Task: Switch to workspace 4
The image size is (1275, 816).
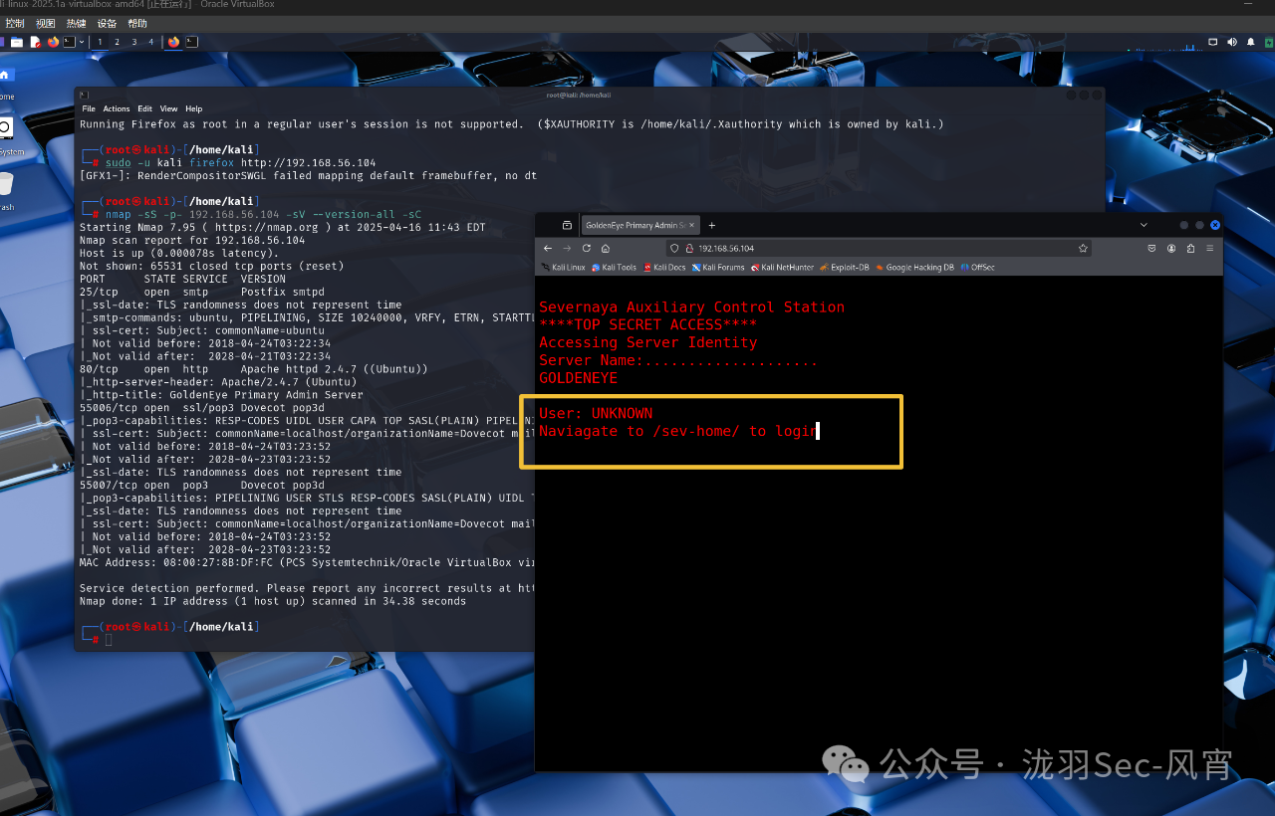Action: pos(151,42)
